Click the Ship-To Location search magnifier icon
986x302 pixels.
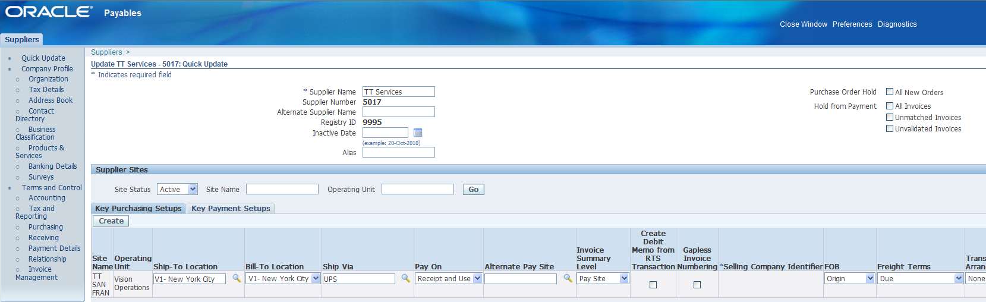236,278
